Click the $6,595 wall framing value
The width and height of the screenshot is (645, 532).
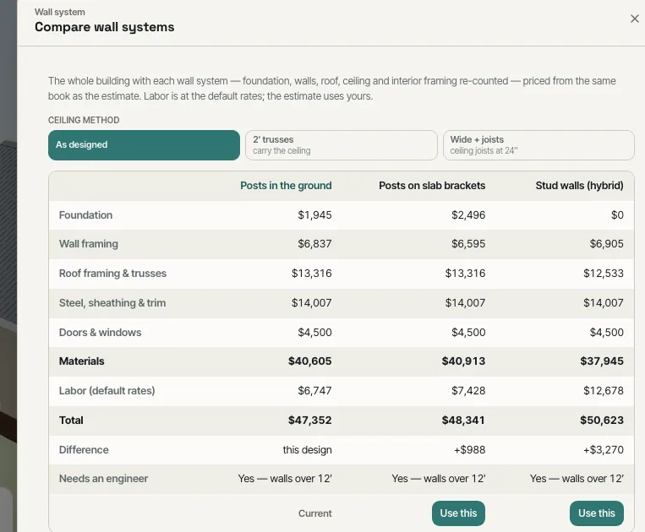(x=468, y=244)
